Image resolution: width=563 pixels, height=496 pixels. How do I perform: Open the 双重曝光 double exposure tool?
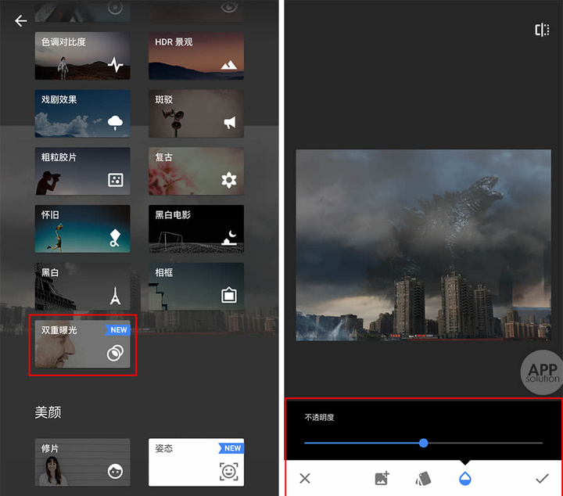[82, 344]
